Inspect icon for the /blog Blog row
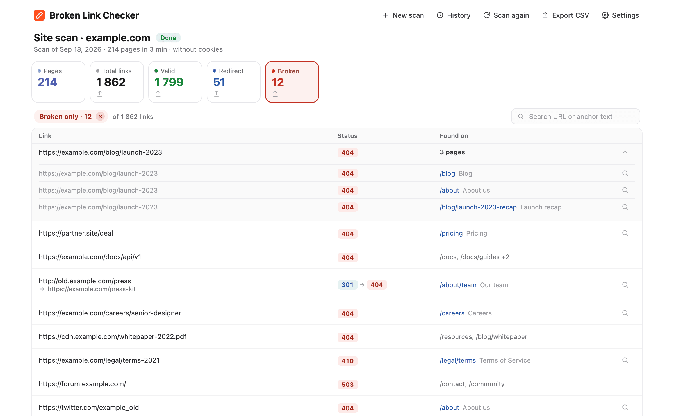 [x=625, y=173]
